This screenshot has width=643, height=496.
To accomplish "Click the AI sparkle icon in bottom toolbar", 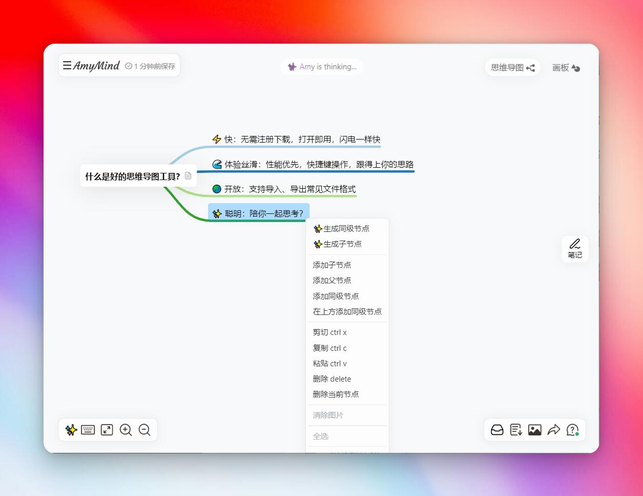I will [x=71, y=430].
